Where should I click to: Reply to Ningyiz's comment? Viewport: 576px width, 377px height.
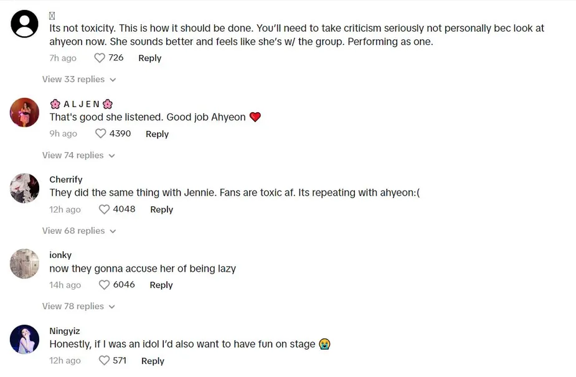click(153, 361)
